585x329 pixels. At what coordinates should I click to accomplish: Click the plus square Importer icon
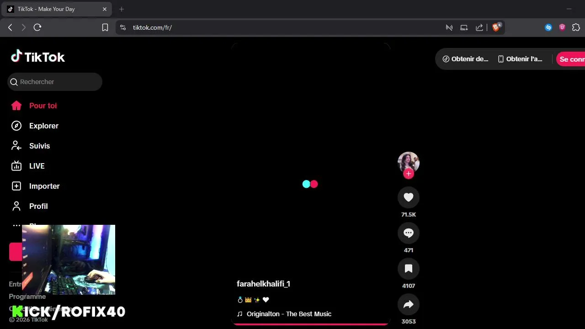coord(16,186)
